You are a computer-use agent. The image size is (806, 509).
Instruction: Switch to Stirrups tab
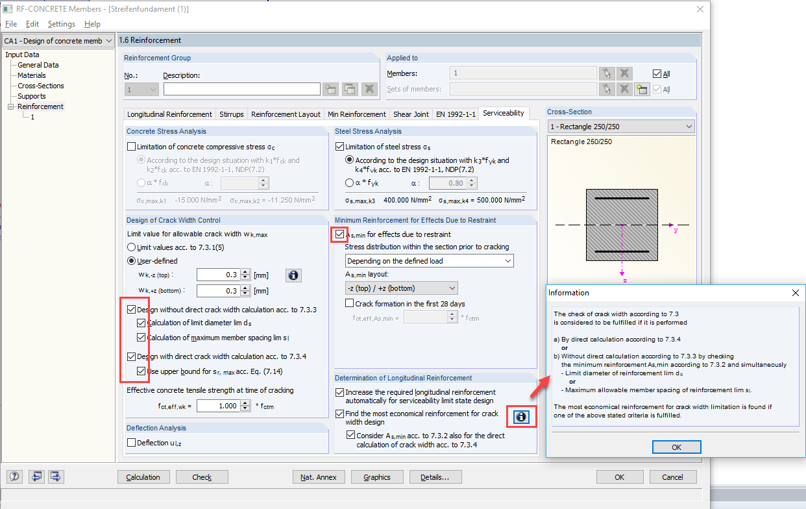pyautogui.click(x=232, y=114)
